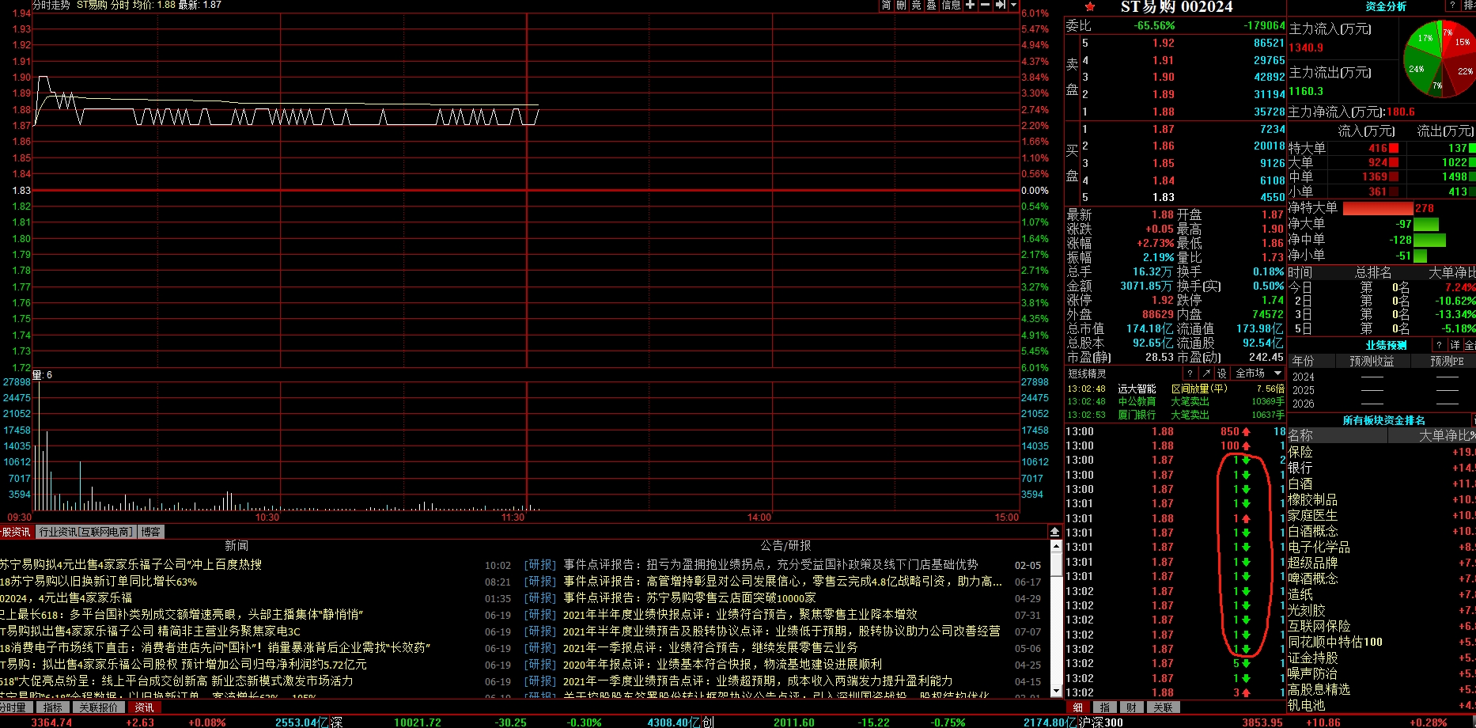Zoom in chart with plus icon
1476x728 pixels.
tap(971, 5)
